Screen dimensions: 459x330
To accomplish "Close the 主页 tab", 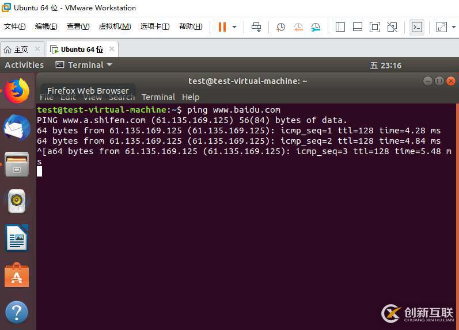I will coord(37,49).
